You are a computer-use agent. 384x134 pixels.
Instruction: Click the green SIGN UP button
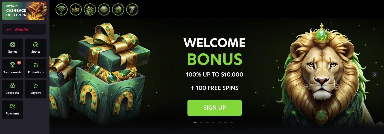pos(214,108)
